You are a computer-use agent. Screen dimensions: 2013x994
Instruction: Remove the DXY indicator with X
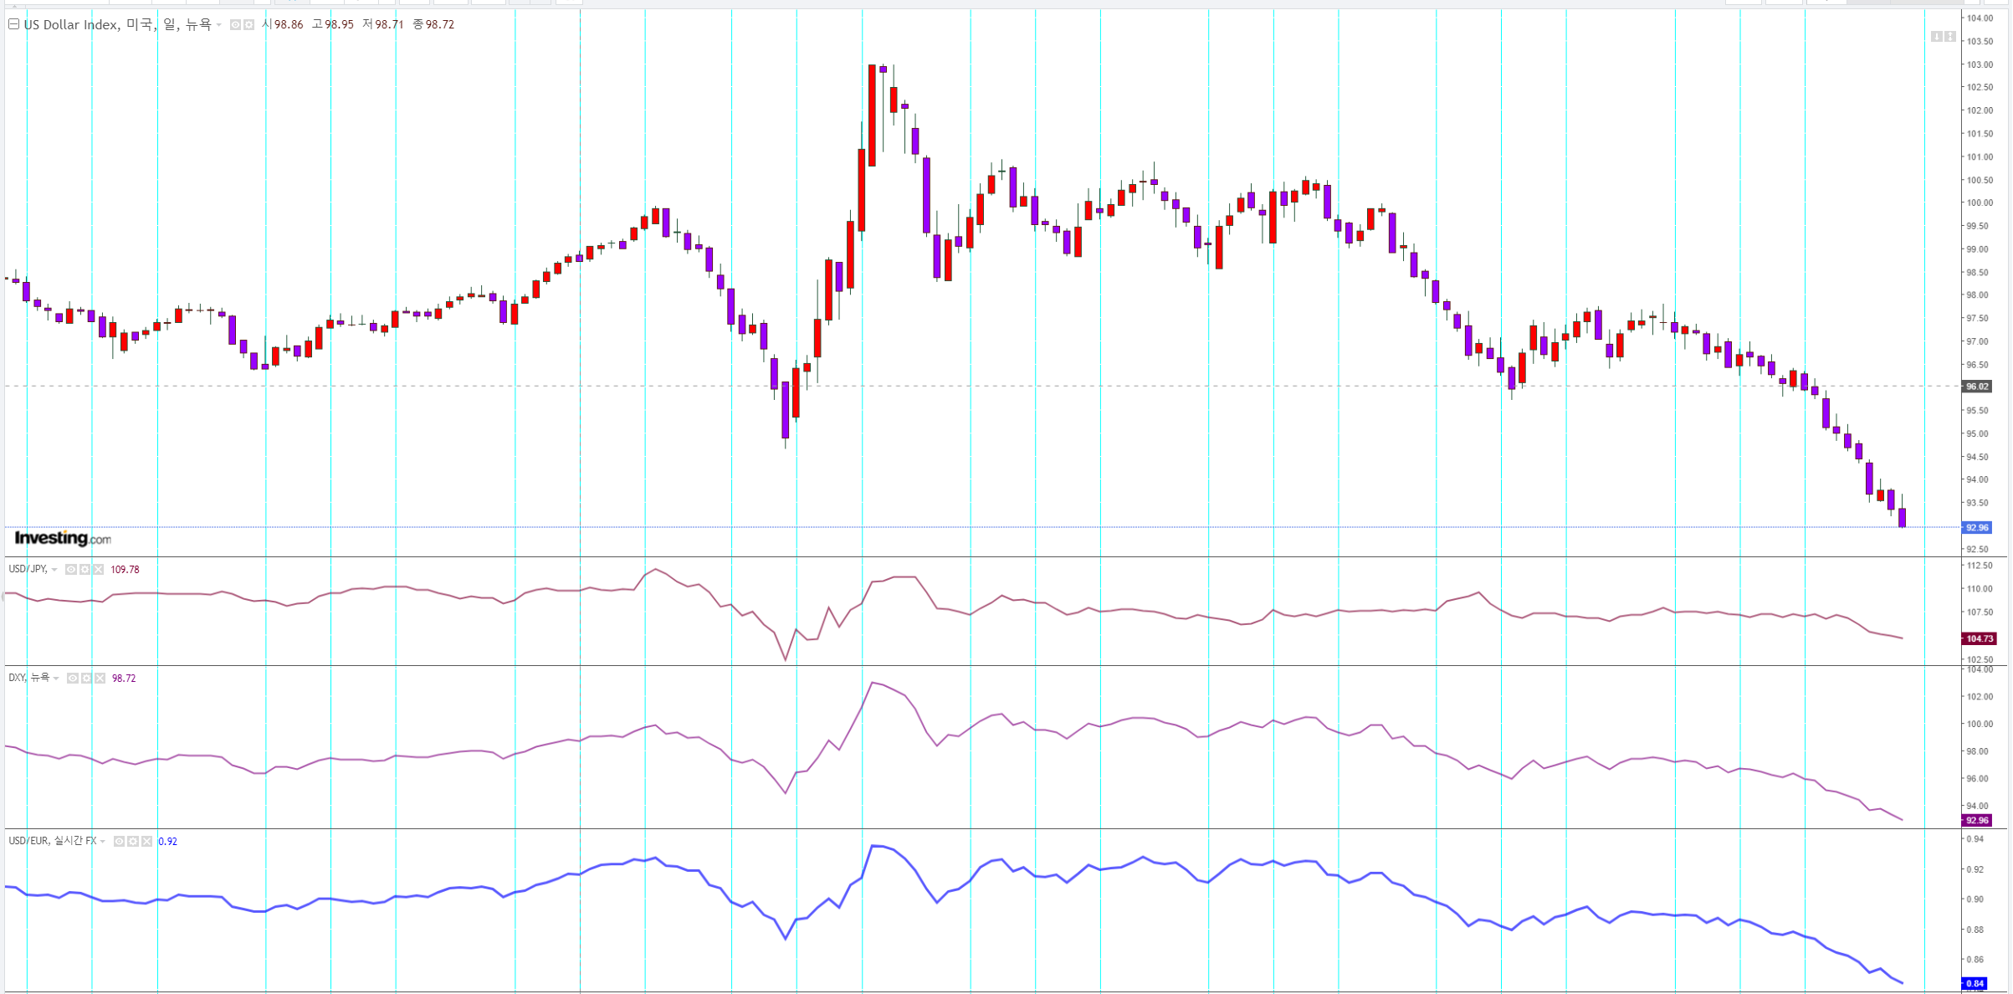click(100, 679)
